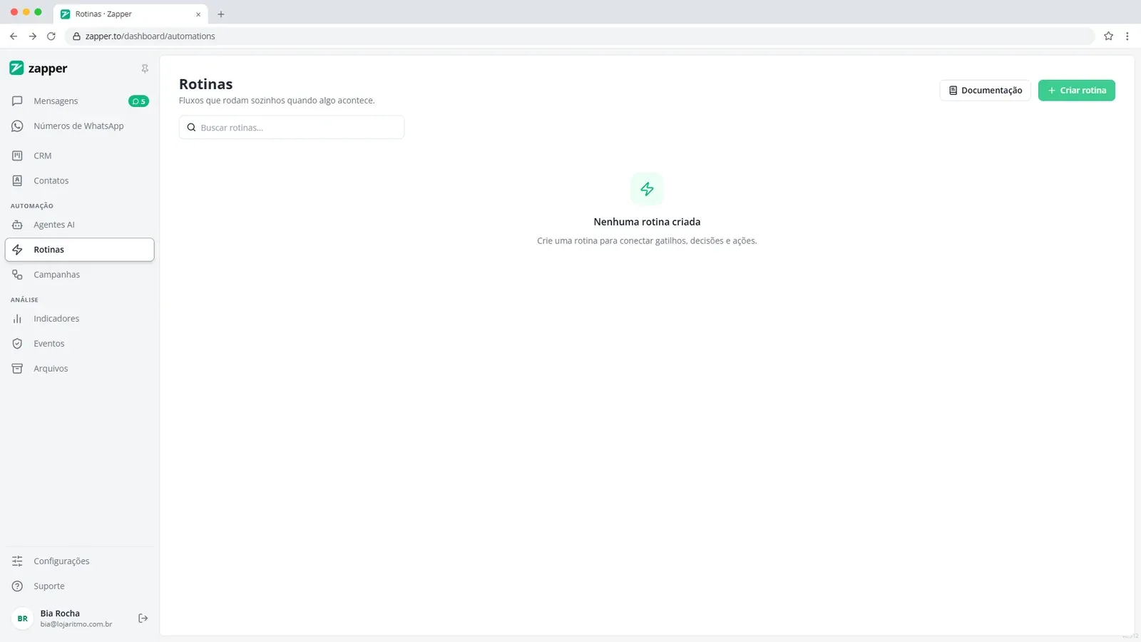Click the Agentes AI robot icon
The width and height of the screenshot is (1141, 642).
[17, 225]
